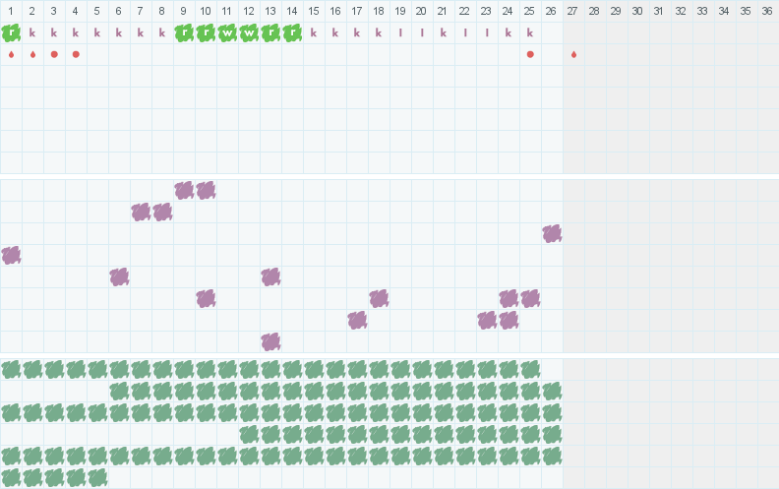This screenshot has height=489, width=779.
Task: Select the day 30 column header
Action: coord(637,11)
